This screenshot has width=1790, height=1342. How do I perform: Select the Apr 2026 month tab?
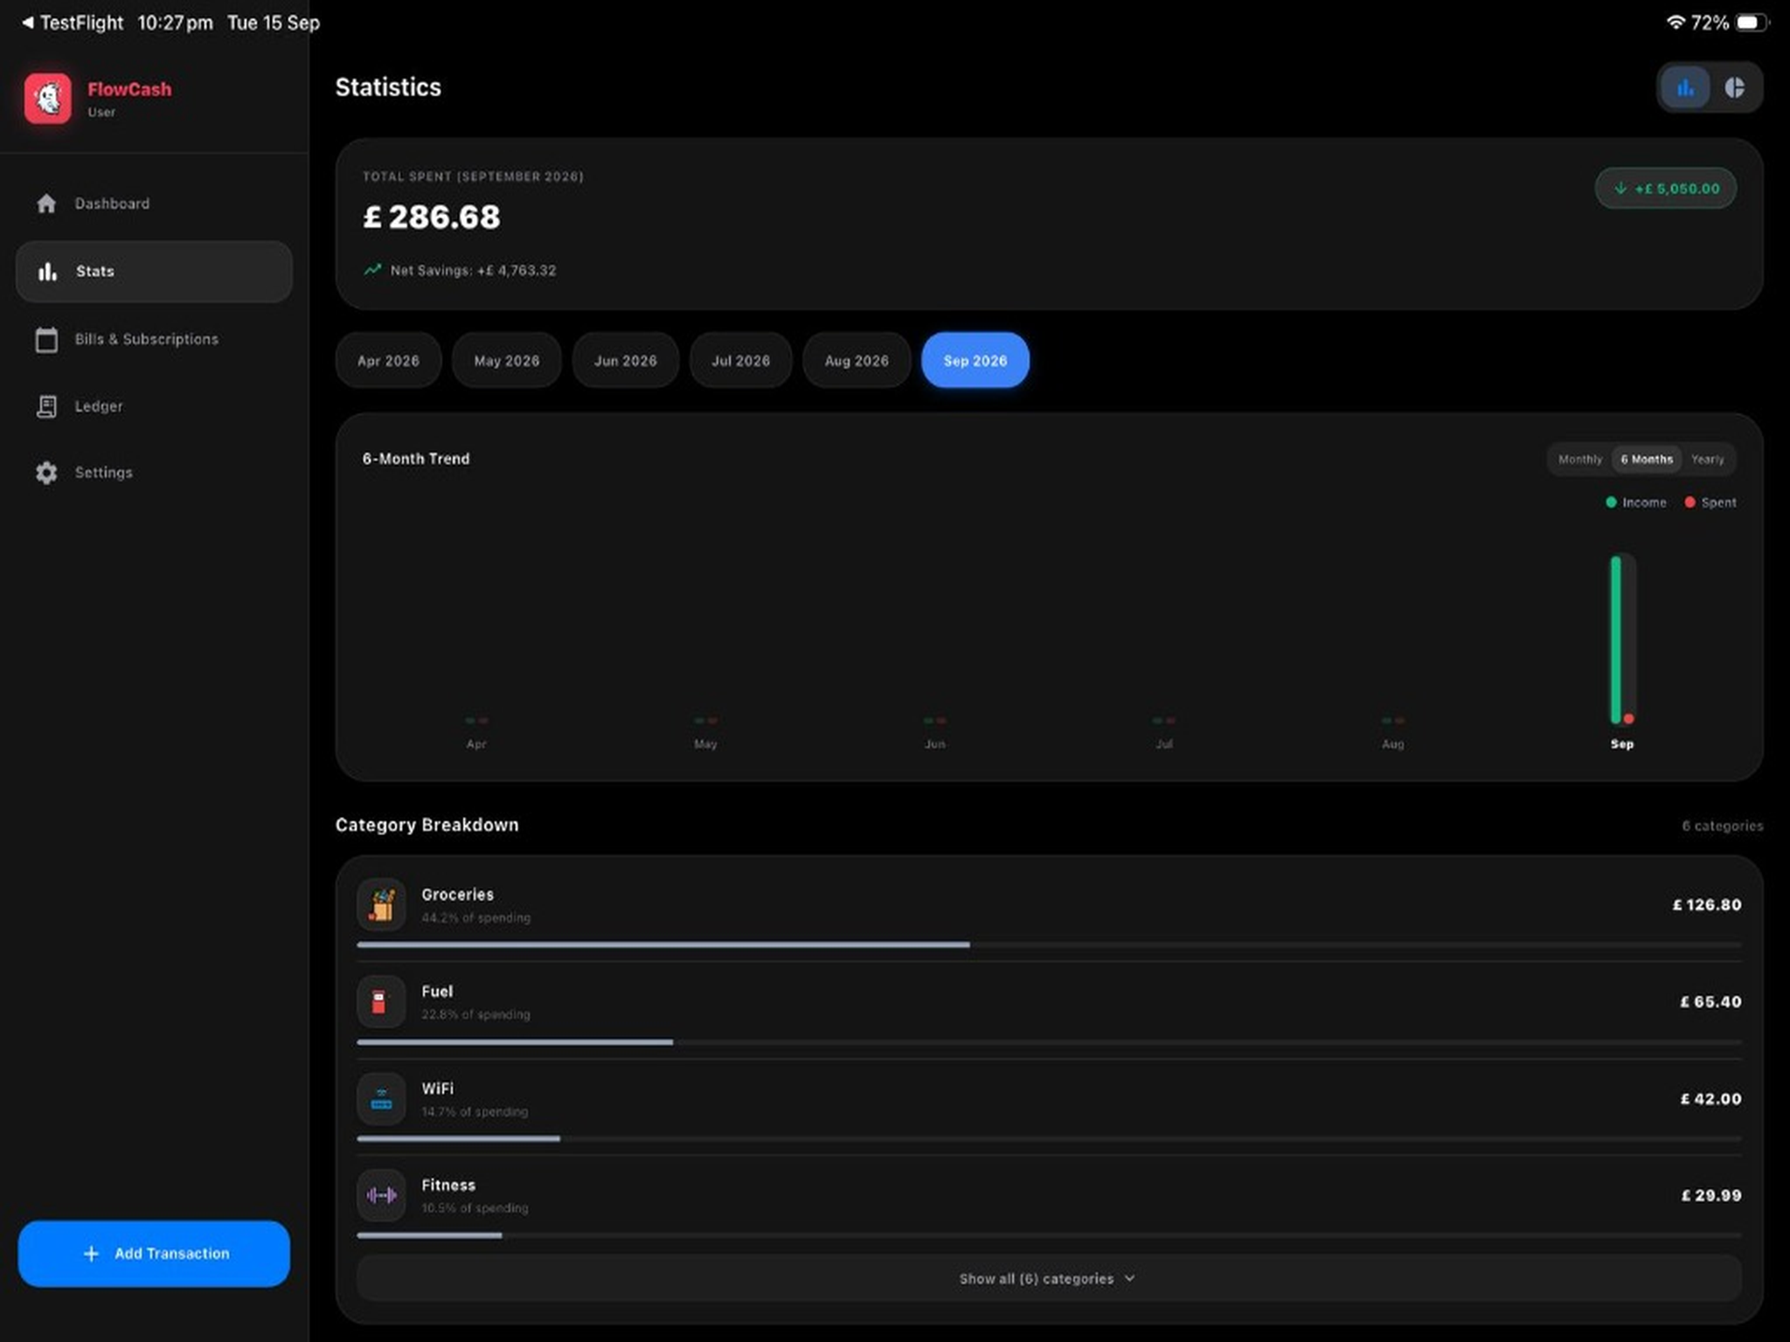tap(388, 361)
